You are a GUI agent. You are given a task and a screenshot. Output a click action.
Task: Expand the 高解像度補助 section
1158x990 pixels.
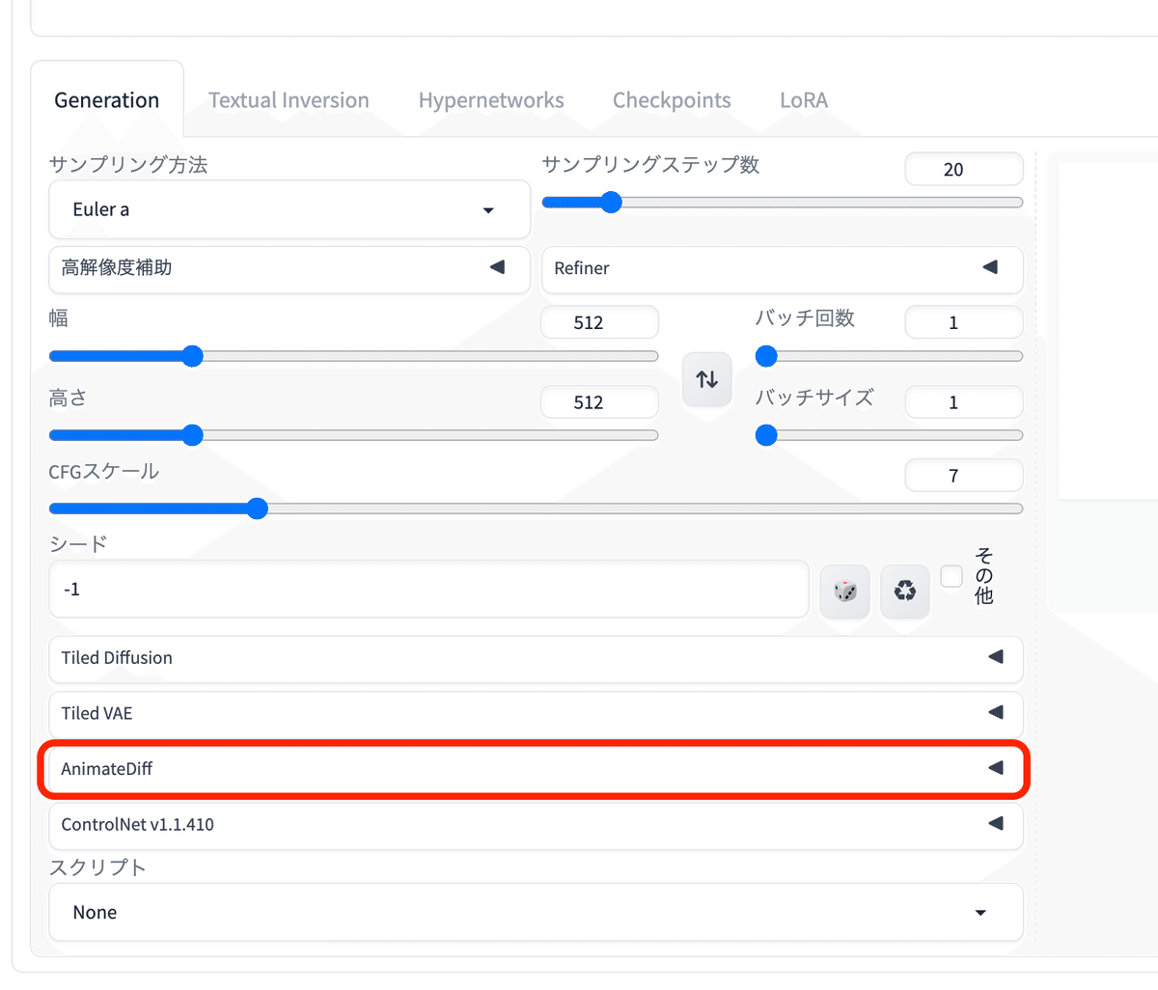(289, 268)
